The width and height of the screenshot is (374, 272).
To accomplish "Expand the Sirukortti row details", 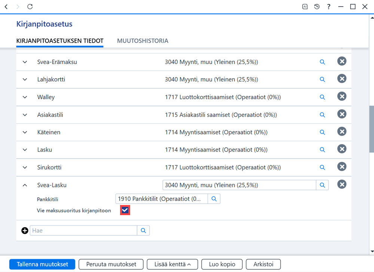I will tap(25, 168).
